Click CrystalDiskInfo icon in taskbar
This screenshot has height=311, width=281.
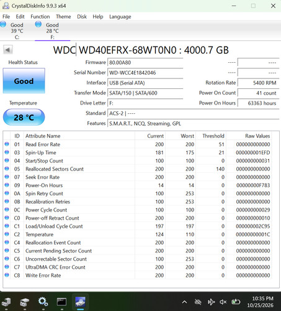[80, 302]
